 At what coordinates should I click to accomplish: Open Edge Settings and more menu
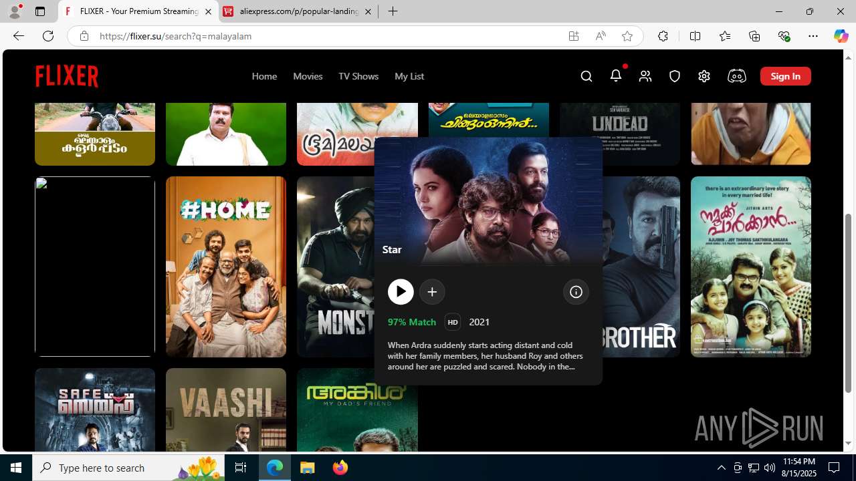pos(813,36)
